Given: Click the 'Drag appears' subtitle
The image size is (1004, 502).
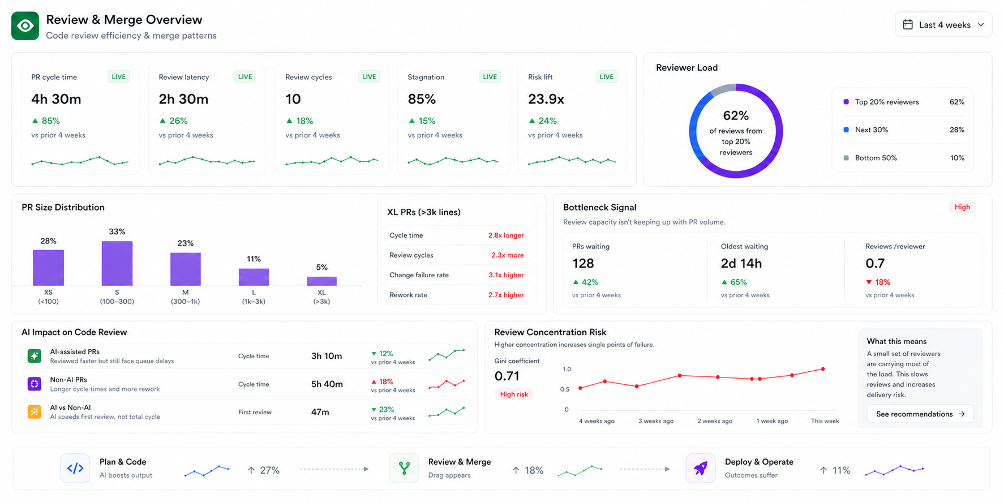Looking at the screenshot, I should pos(449,475).
